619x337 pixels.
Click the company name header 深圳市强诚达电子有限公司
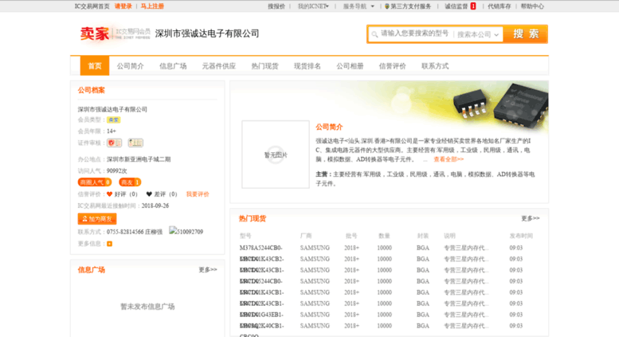(x=207, y=33)
